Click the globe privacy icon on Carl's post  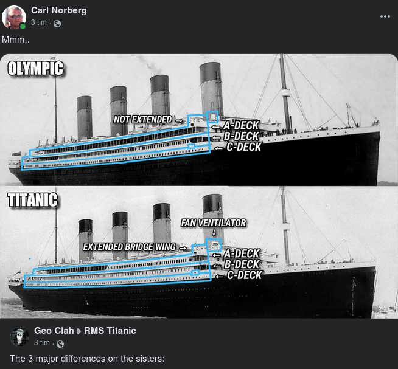57,24
